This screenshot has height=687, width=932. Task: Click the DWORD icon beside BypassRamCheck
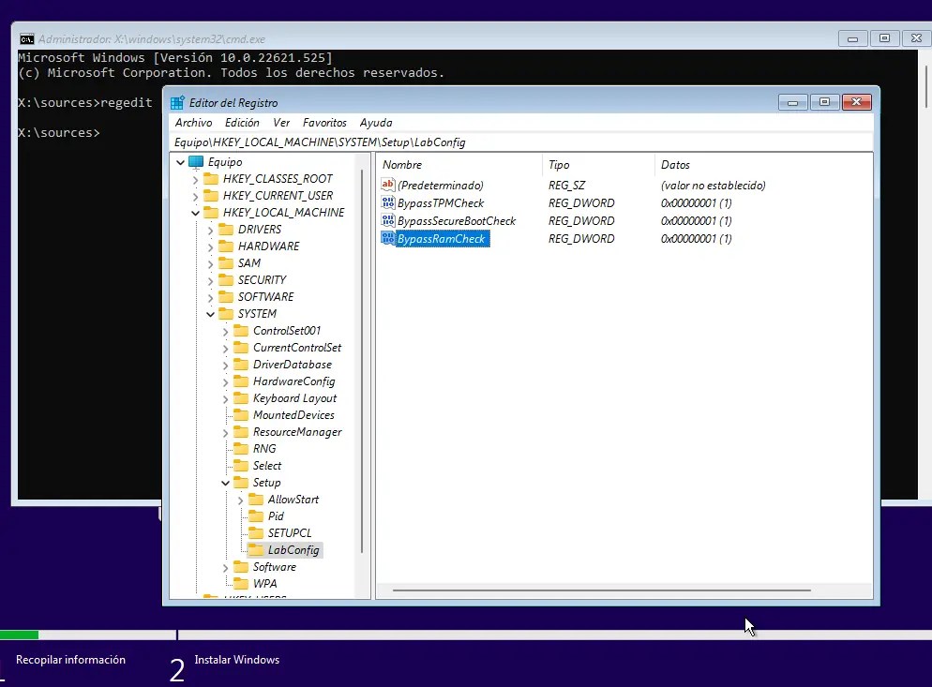(388, 238)
